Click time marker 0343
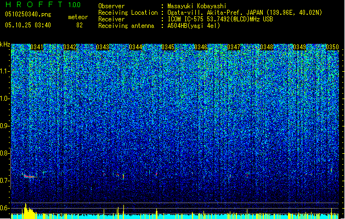 click(x=103, y=47)
